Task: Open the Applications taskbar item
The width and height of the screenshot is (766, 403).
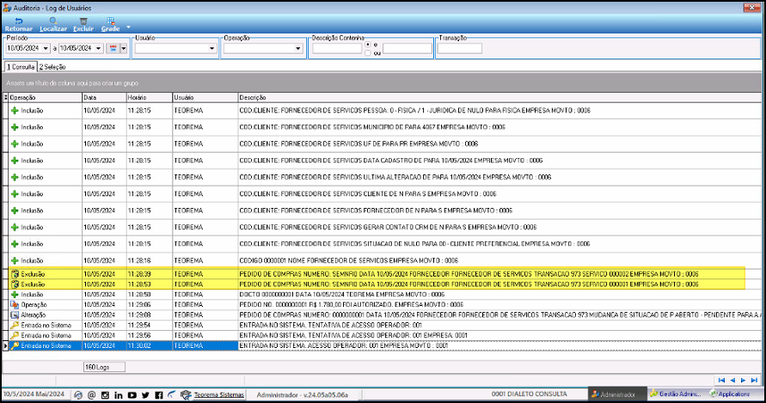Action: [730, 394]
